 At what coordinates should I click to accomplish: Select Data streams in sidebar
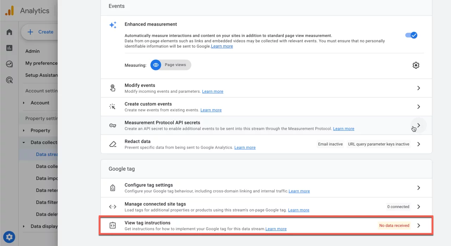[47, 154]
